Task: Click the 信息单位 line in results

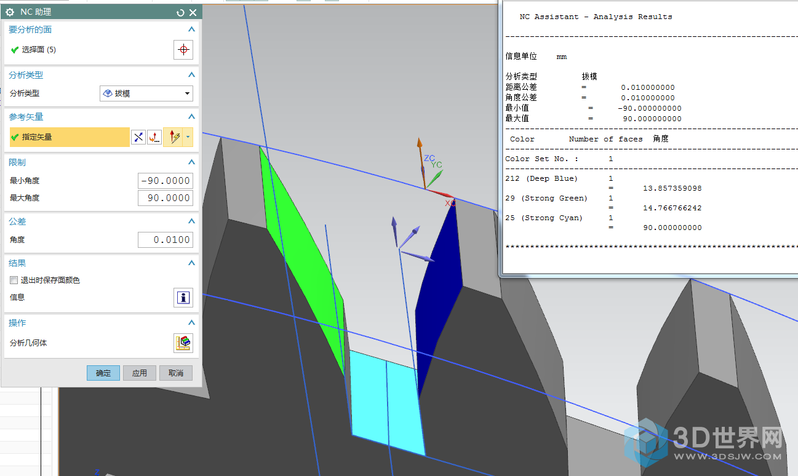Action: [x=536, y=57]
